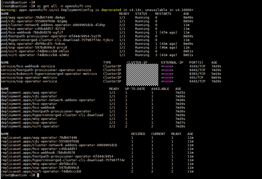Viewport: 262px width, 179px height.
Task: Click port value 8383/TCP
Action: pos(197,74)
